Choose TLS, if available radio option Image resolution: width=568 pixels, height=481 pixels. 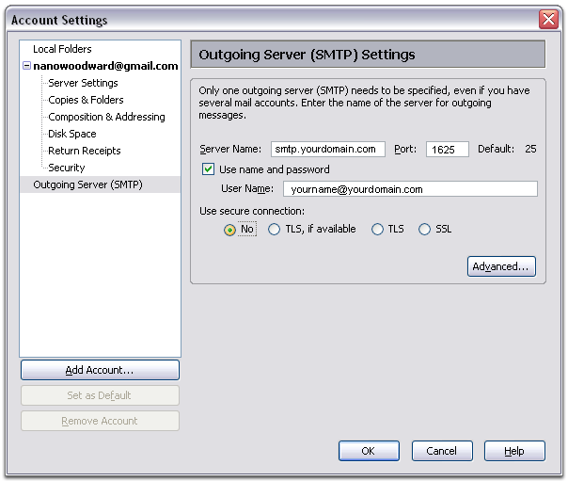[x=274, y=229]
